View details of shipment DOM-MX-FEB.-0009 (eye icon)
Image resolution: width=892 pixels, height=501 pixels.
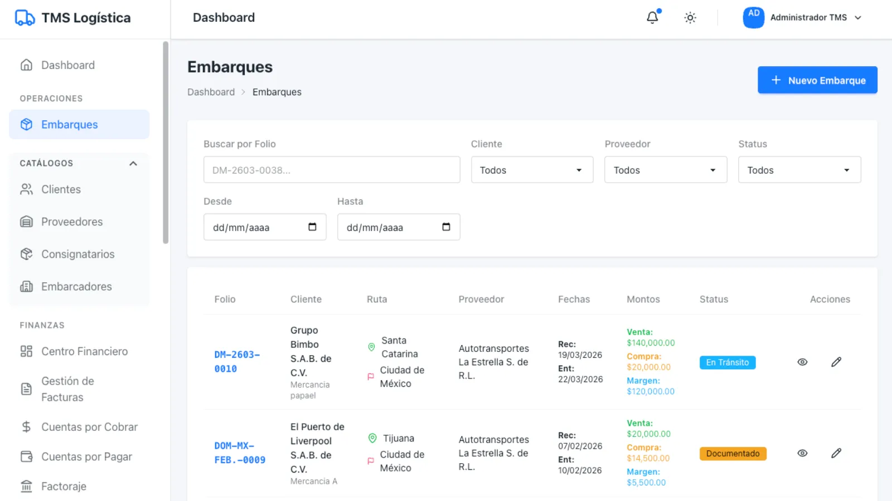click(802, 453)
